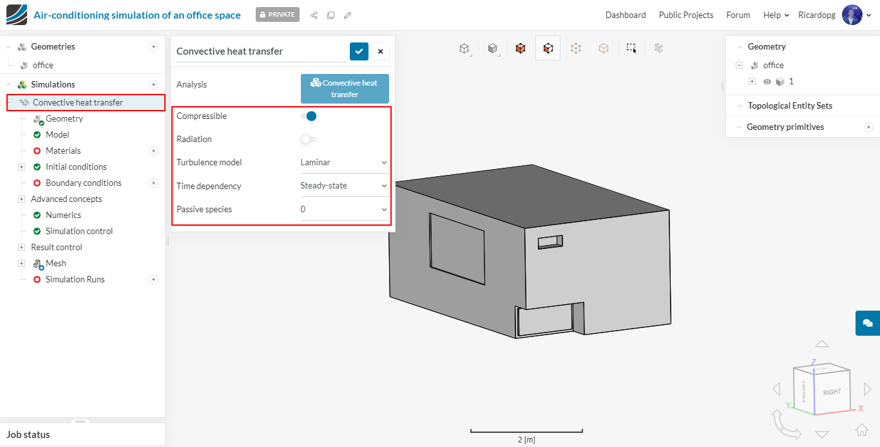Click the edit project pencil icon
This screenshot has height=447, width=880.
tap(348, 15)
